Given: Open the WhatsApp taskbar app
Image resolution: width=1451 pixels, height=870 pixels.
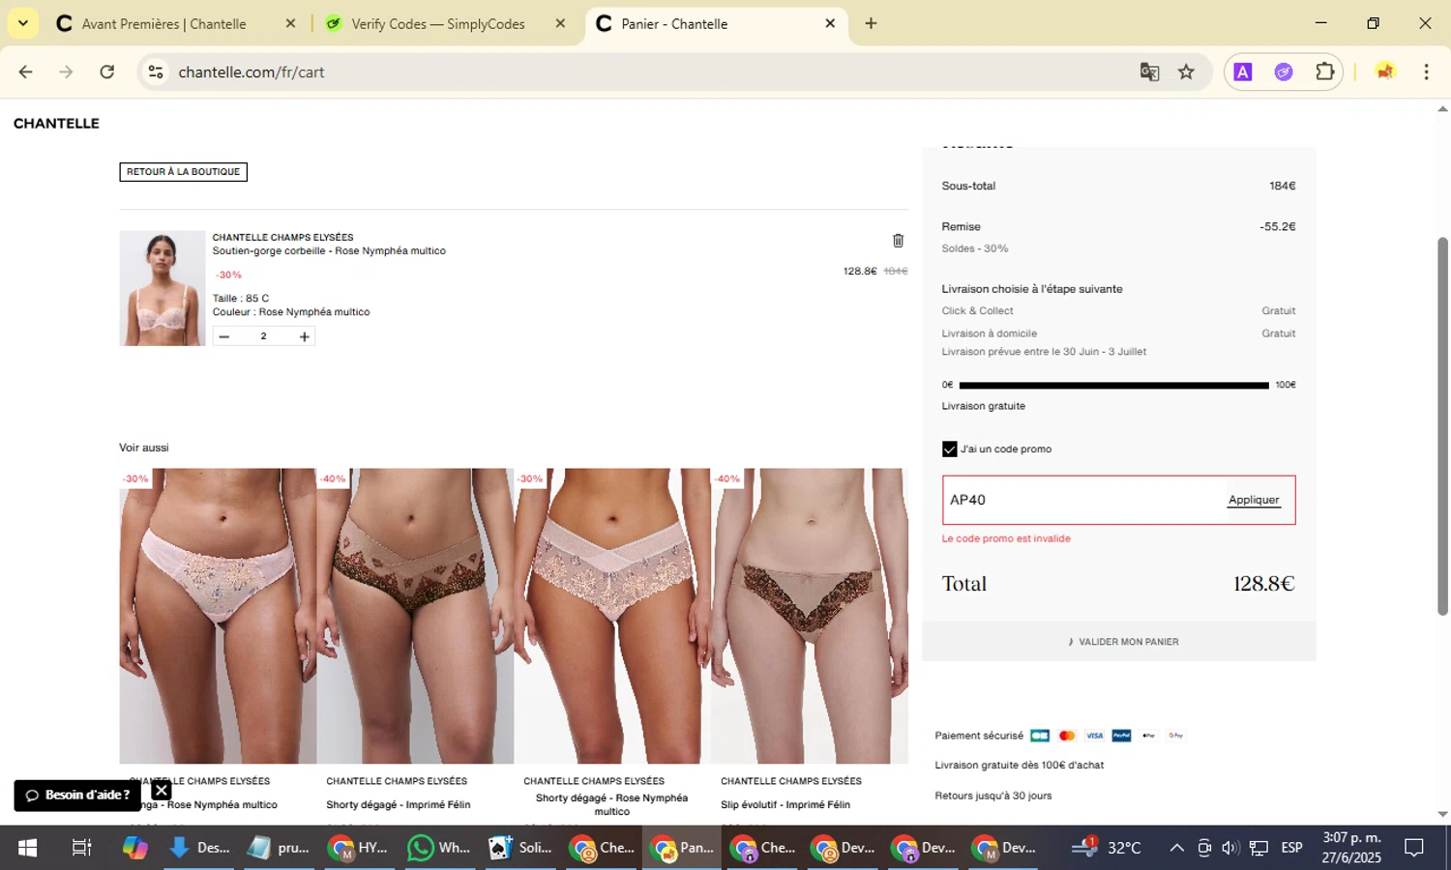Looking at the screenshot, I should point(440,848).
